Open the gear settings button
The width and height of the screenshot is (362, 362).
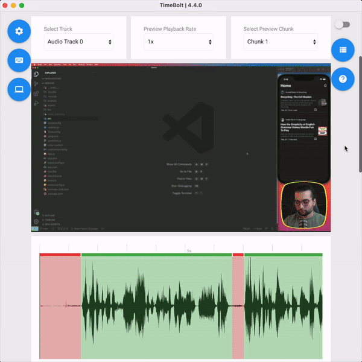[x=19, y=31]
